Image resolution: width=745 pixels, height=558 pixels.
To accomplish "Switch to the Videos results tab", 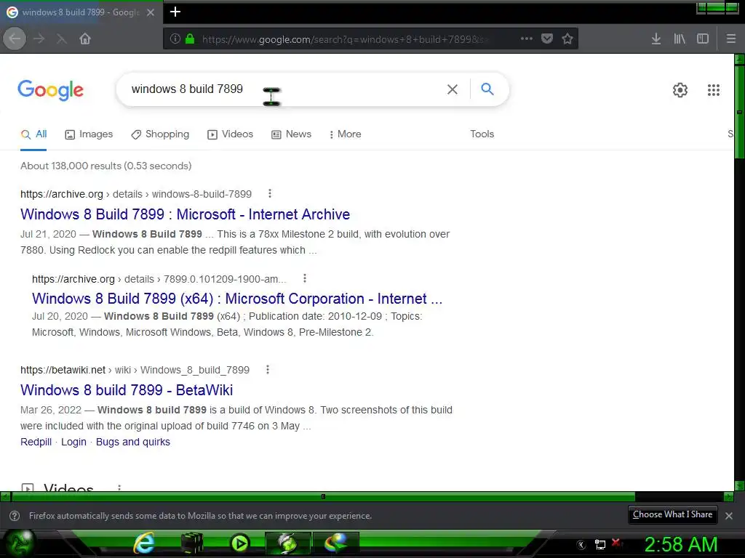I will [231, 134].
